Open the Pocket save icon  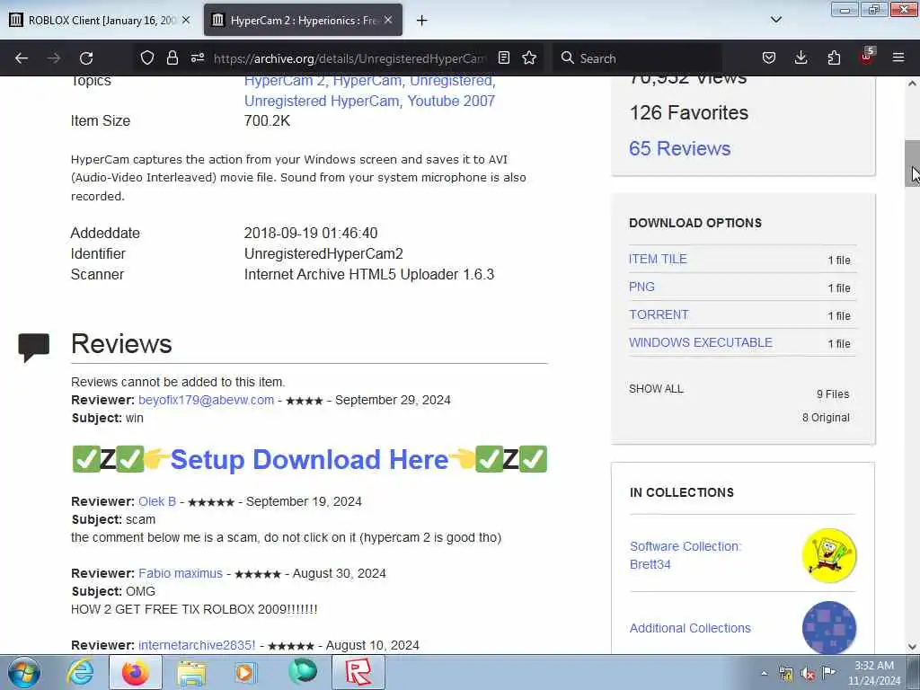coord(769,57)
